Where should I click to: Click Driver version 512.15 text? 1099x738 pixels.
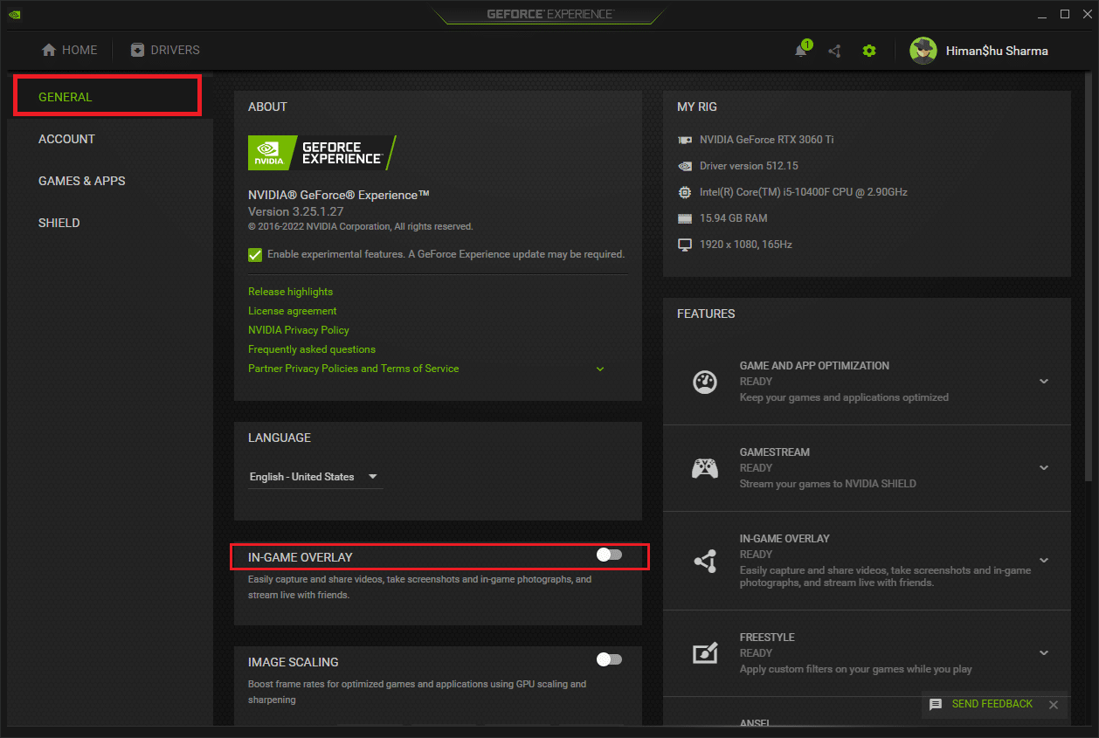[x=749, y=166]
